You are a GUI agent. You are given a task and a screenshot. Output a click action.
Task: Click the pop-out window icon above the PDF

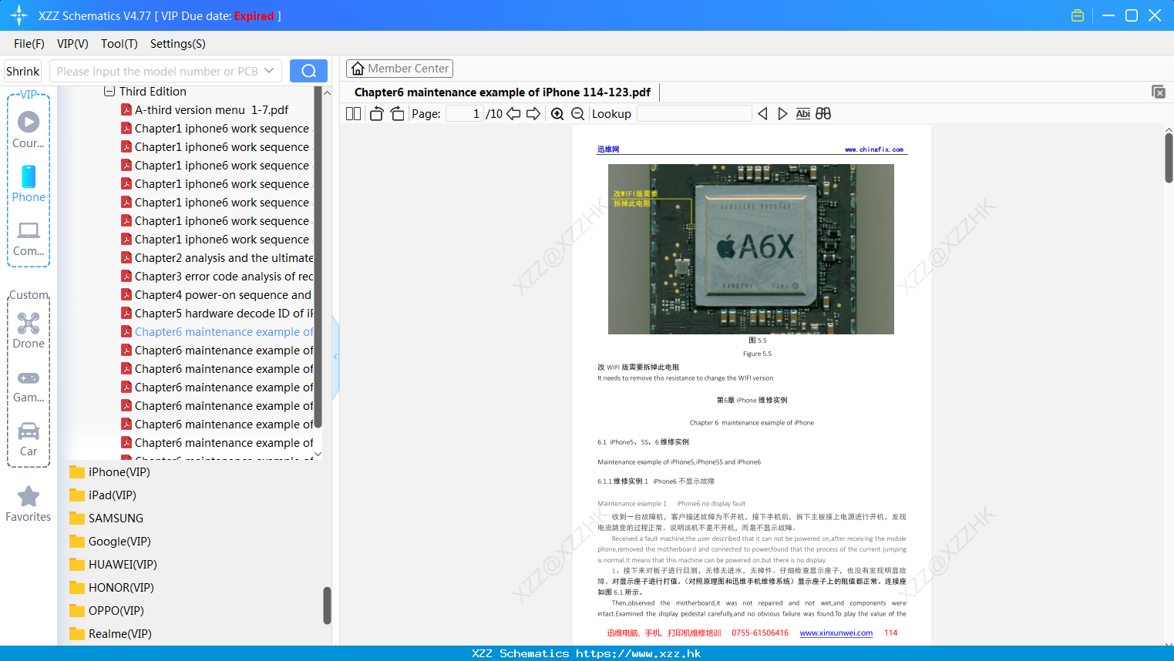click(1159, 92)
